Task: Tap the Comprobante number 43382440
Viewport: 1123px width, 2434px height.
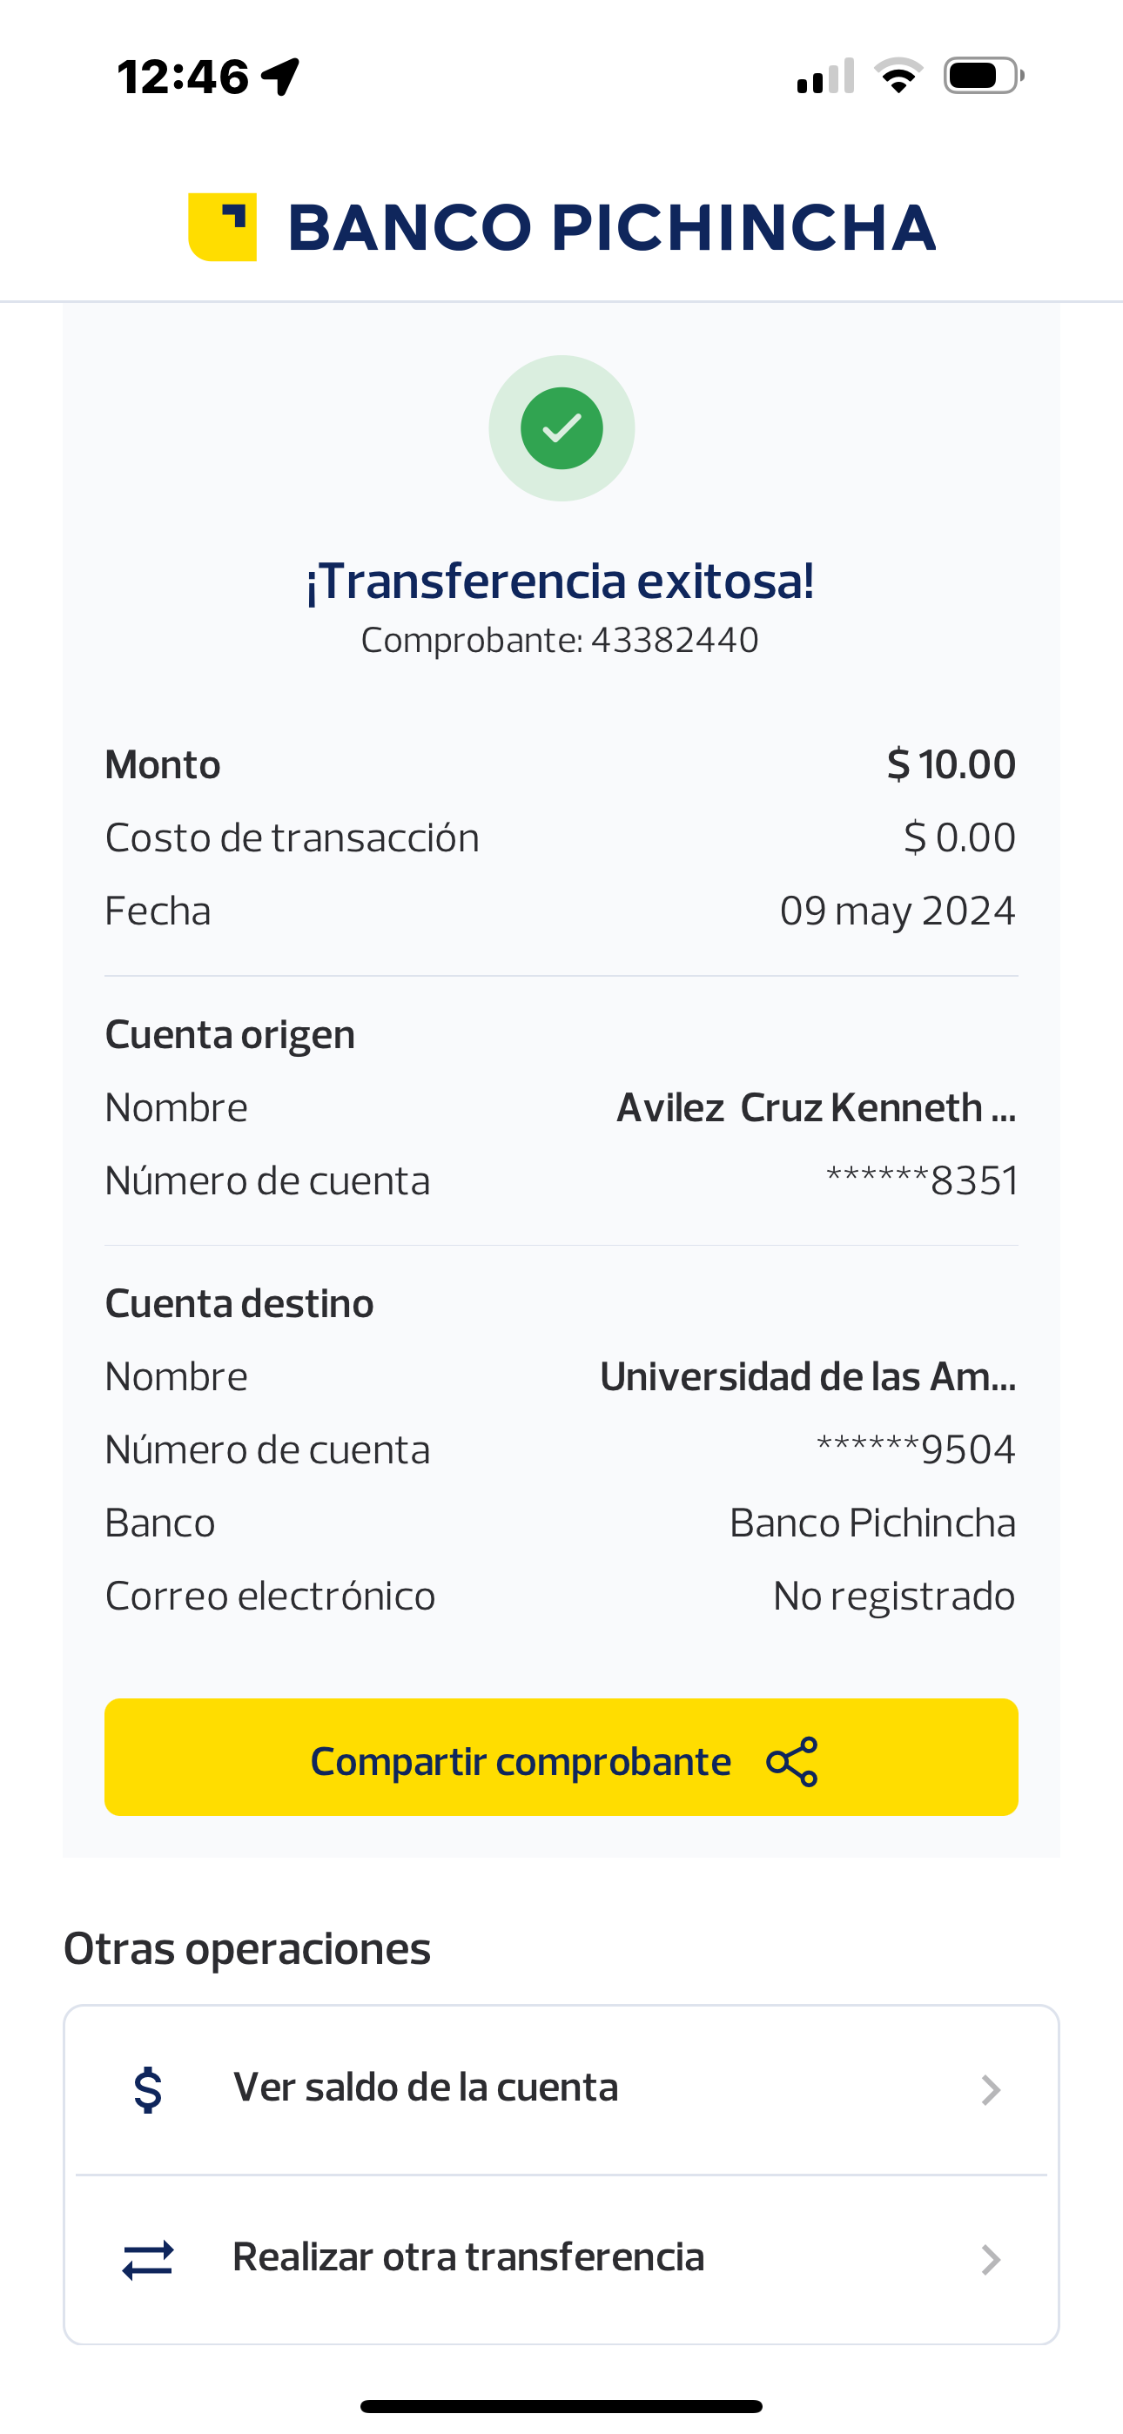Action: (674, 641)
